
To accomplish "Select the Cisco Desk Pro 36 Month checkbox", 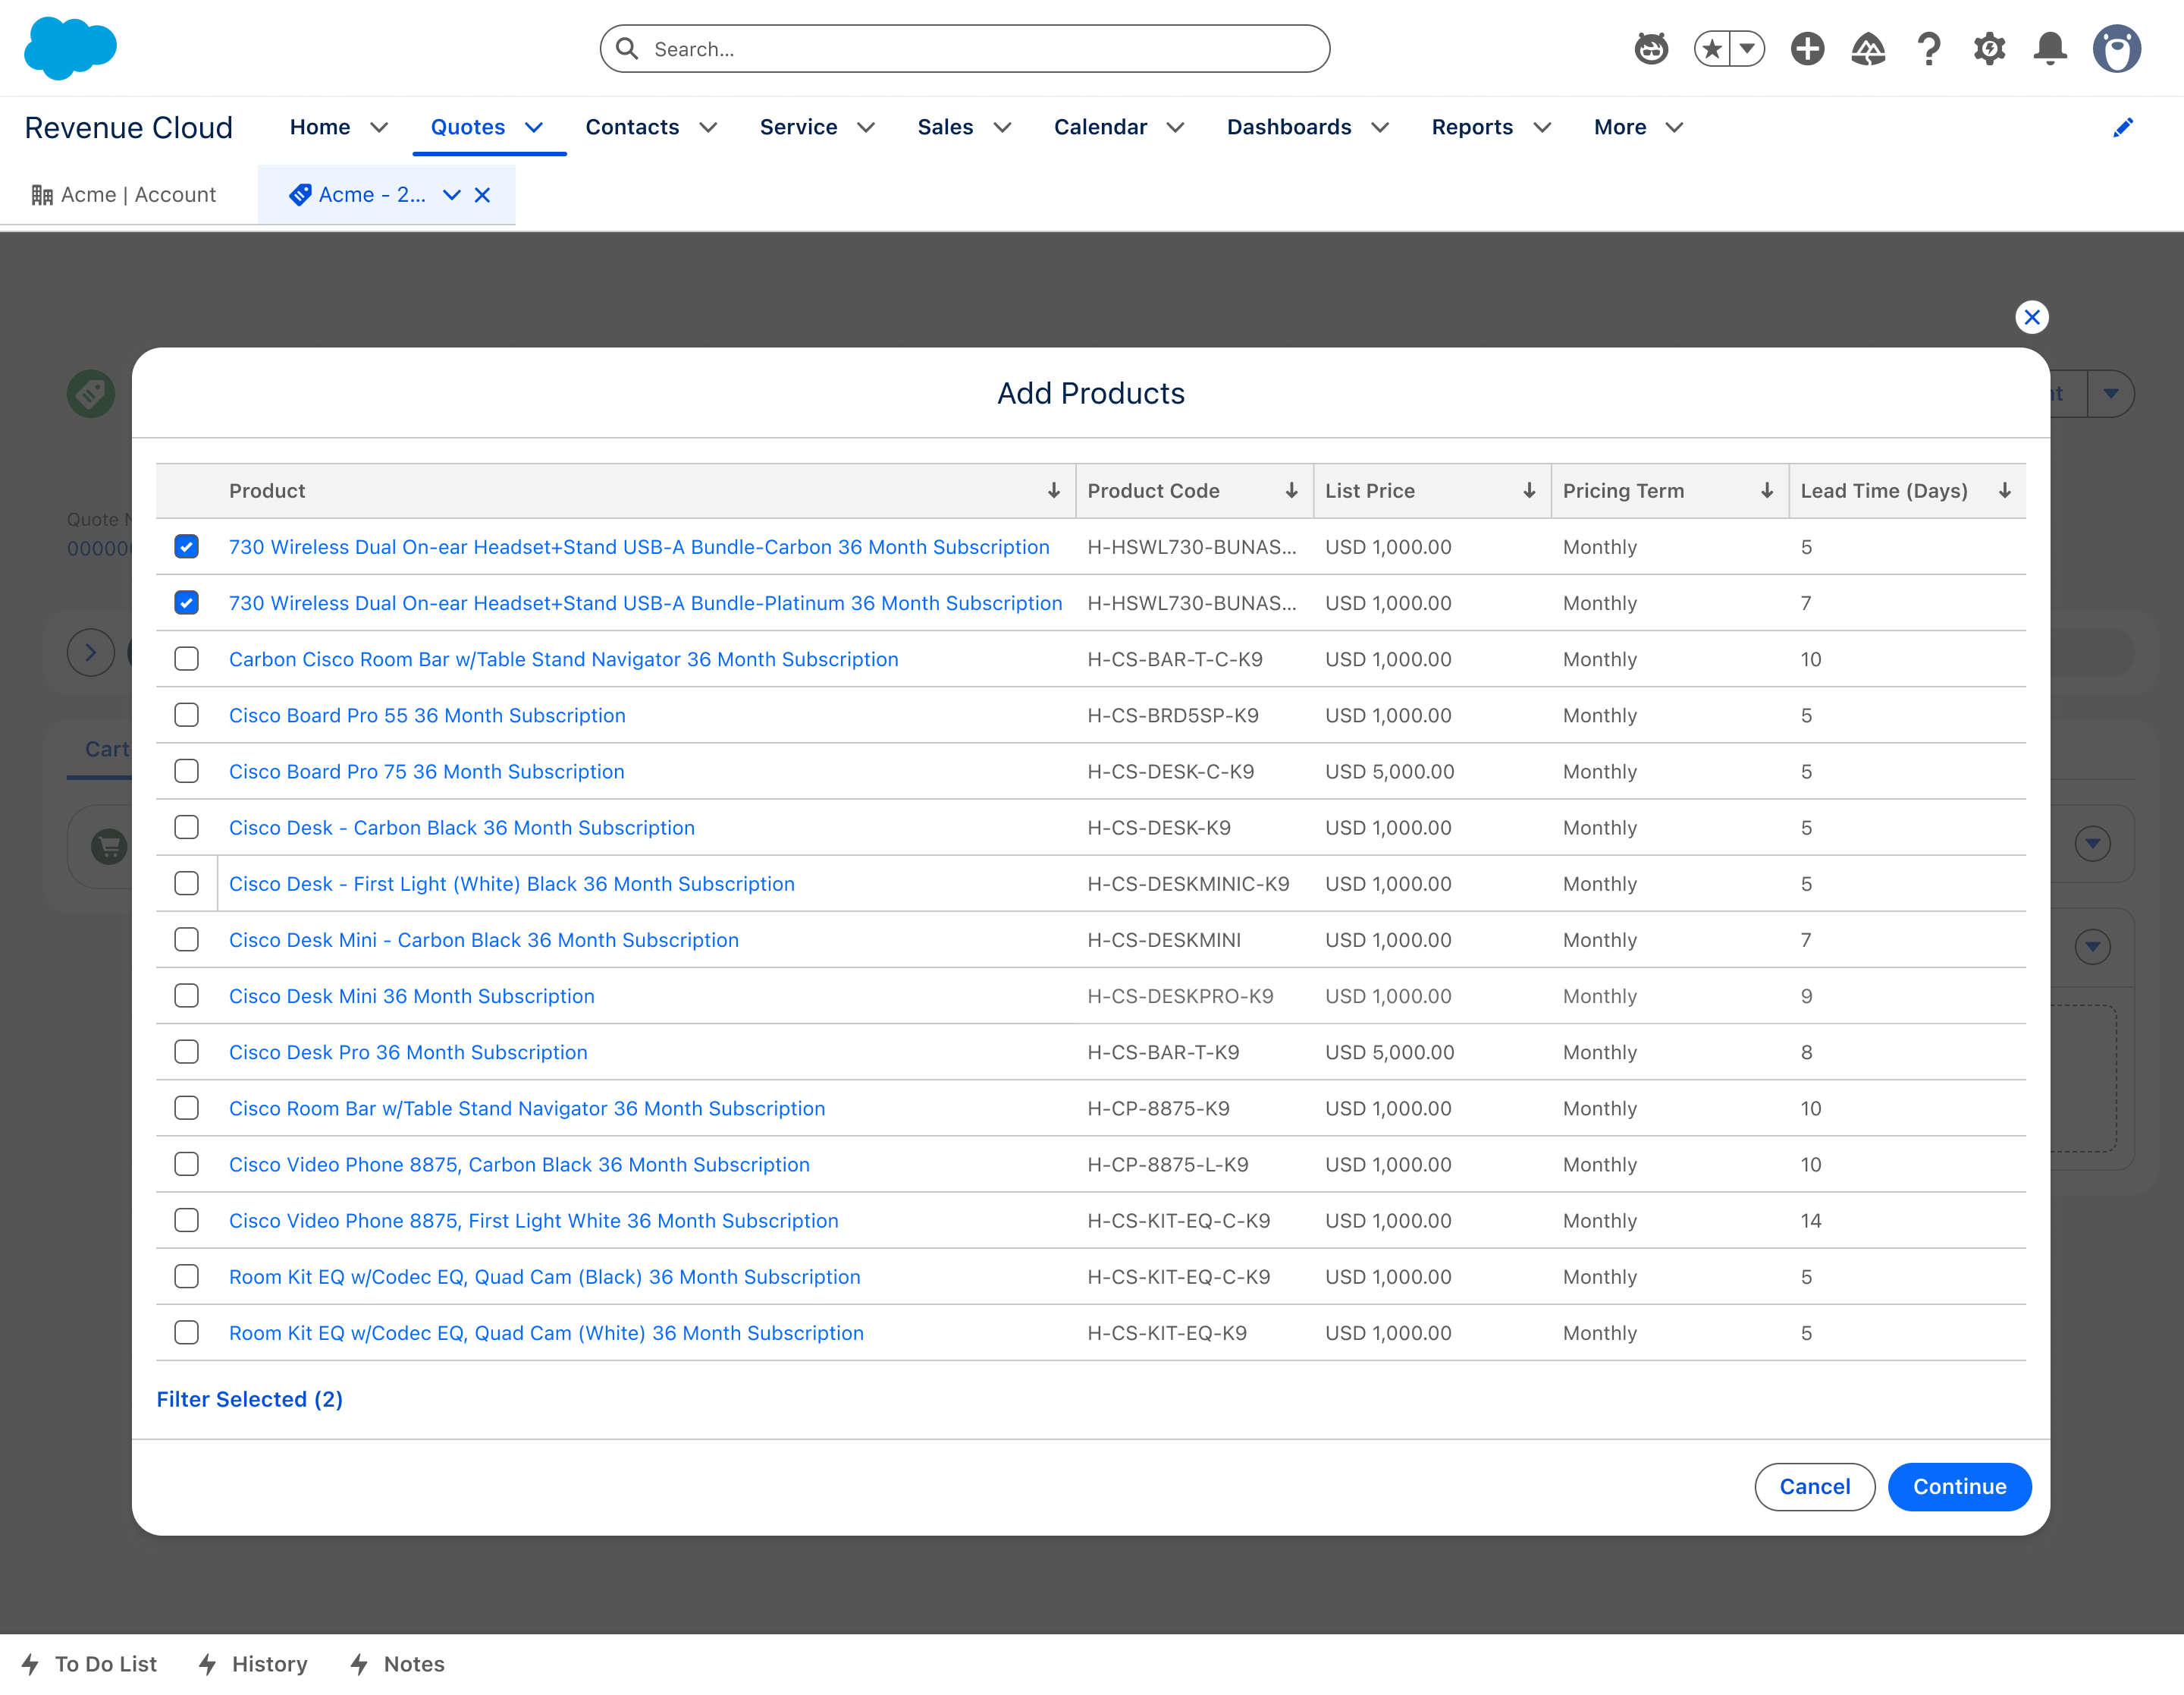I will pyautogui.click(x=186, y=1052).
